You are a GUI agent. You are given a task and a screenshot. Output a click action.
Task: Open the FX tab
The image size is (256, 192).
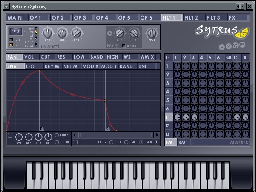click(239, 17)
